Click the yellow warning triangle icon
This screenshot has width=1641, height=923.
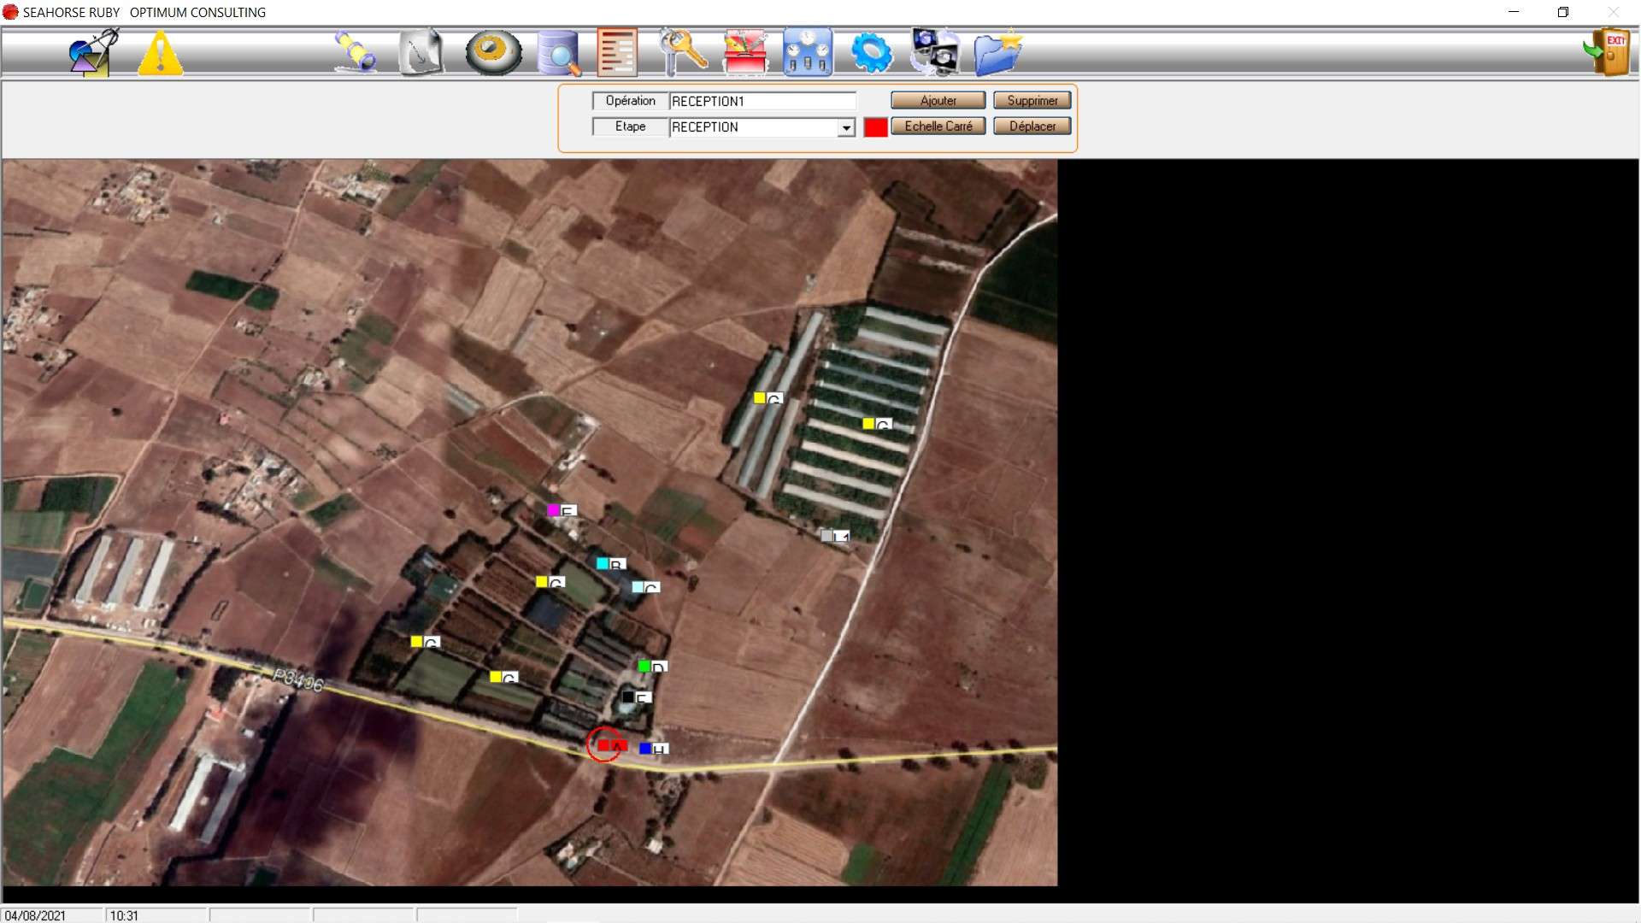[160, 53]
